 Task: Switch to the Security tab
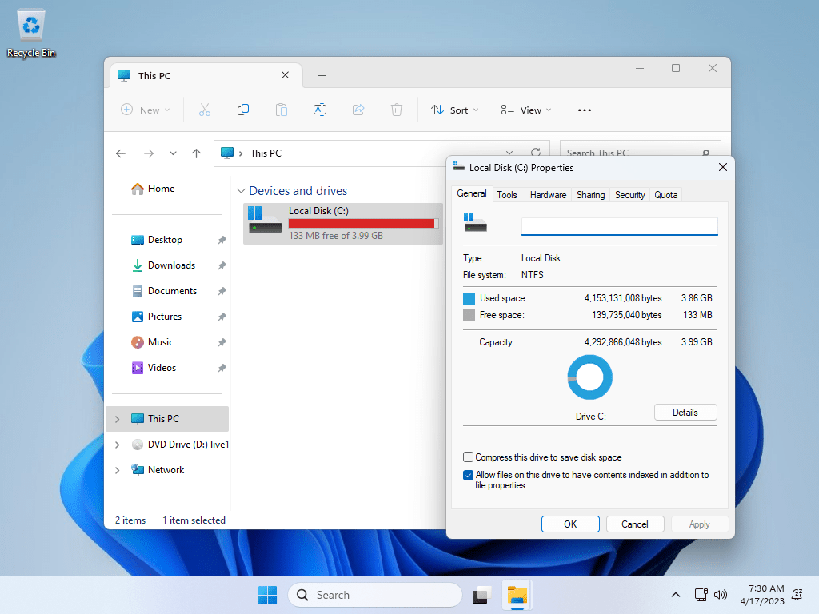(x=629, y=195)
